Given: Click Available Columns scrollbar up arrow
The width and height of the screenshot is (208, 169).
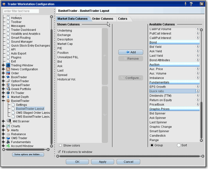Looking at the screenshot, I should click(x=201, y=30).
